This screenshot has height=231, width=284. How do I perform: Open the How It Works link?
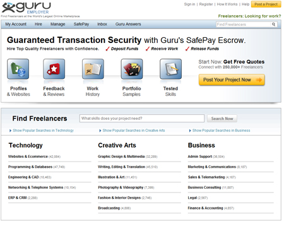pyautogui.click(x=227, y=4)
